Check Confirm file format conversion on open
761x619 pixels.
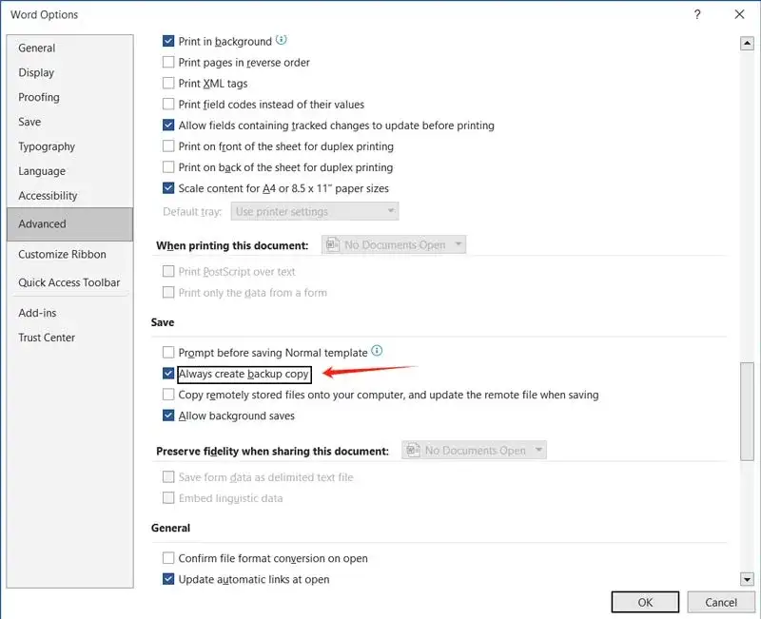coord(168,558)
